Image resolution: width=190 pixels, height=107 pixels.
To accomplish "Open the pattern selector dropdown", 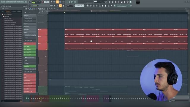I will 80,6.
